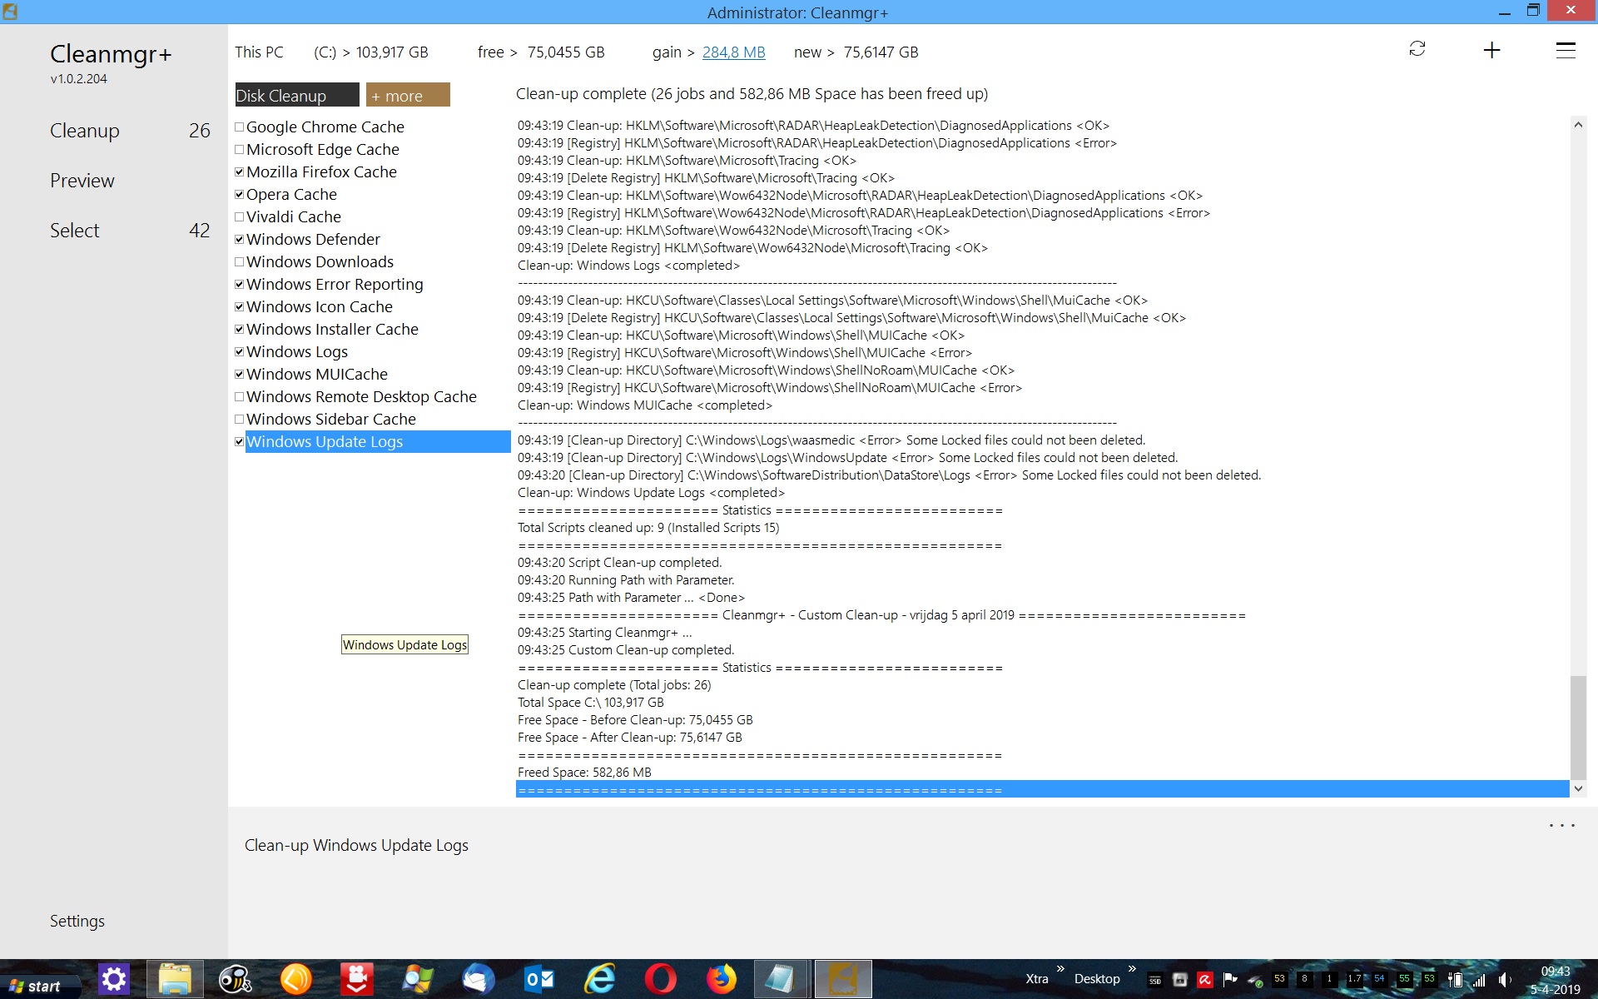The width and height of the screenshot is (1598, 999).
Task: Click the volume speaker tray icon
Action: pos(1505,980)
